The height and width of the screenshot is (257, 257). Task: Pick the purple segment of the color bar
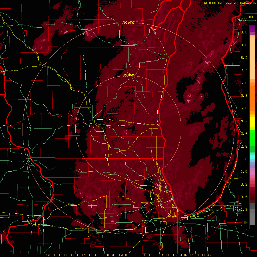click(252, 28)
